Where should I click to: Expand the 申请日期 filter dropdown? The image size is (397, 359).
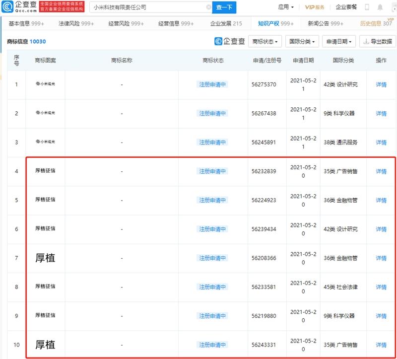click(339, 42)
